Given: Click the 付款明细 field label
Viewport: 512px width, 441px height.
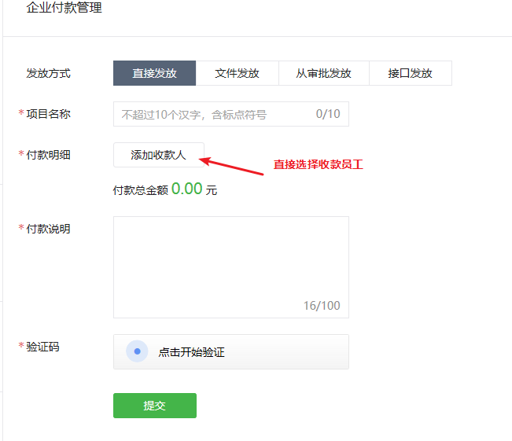Looking at the screenshot, I should point(48,155).
